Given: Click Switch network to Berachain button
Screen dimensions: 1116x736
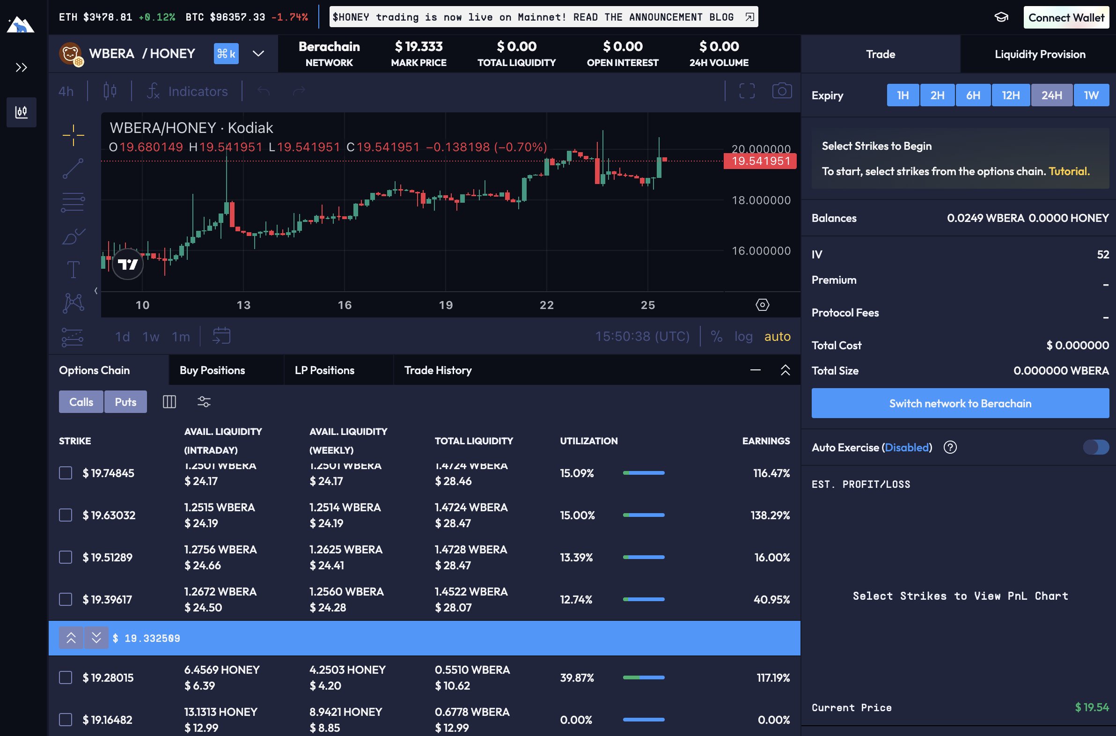Looking at the screenshot, I should coord(960,403).
